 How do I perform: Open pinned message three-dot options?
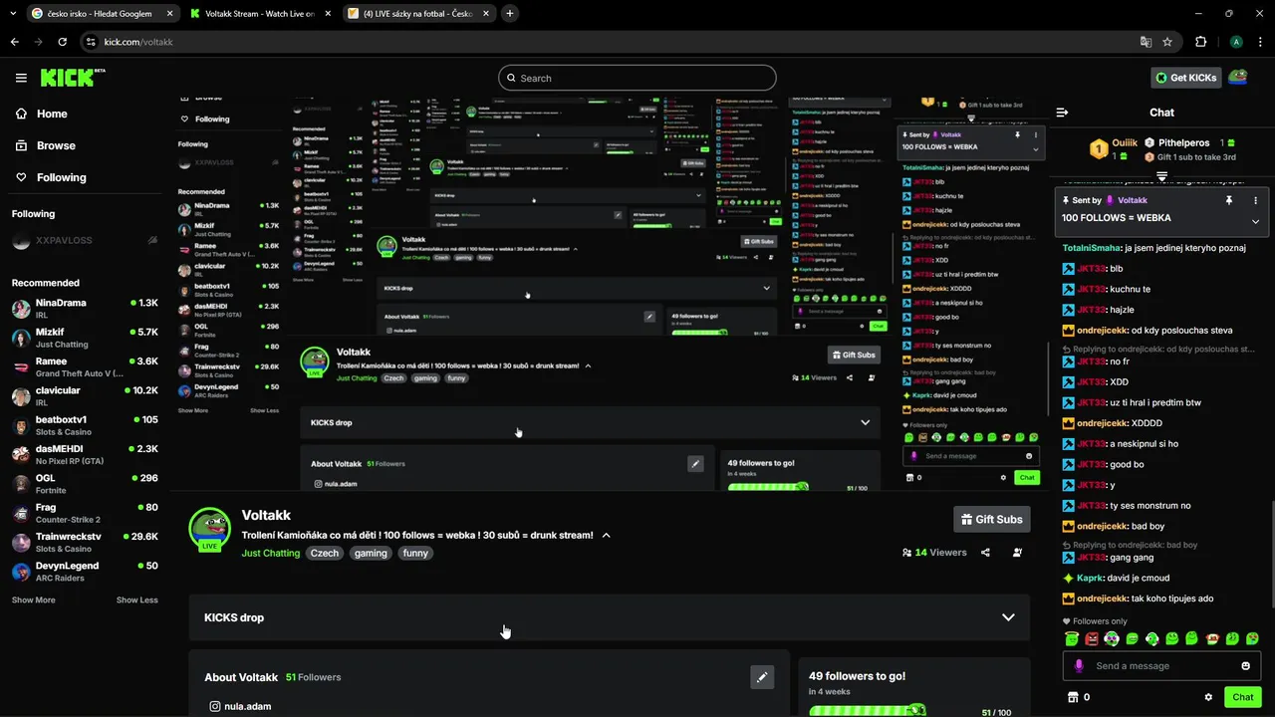pos(1255,200)
